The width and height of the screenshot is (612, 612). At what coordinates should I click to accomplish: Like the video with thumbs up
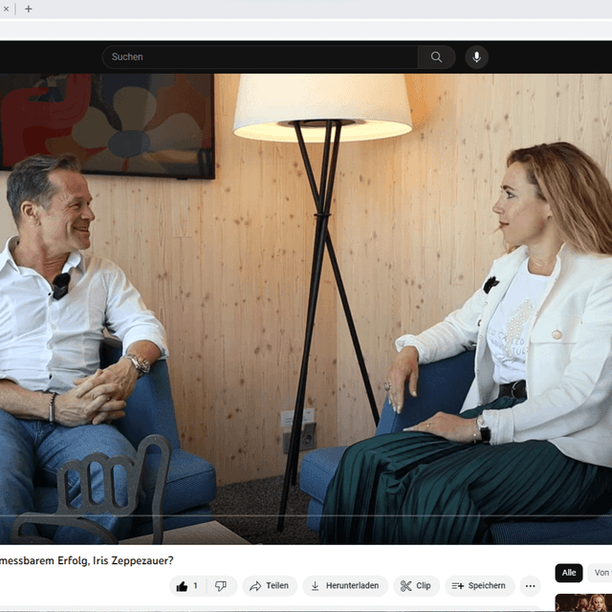pos(187,586)
